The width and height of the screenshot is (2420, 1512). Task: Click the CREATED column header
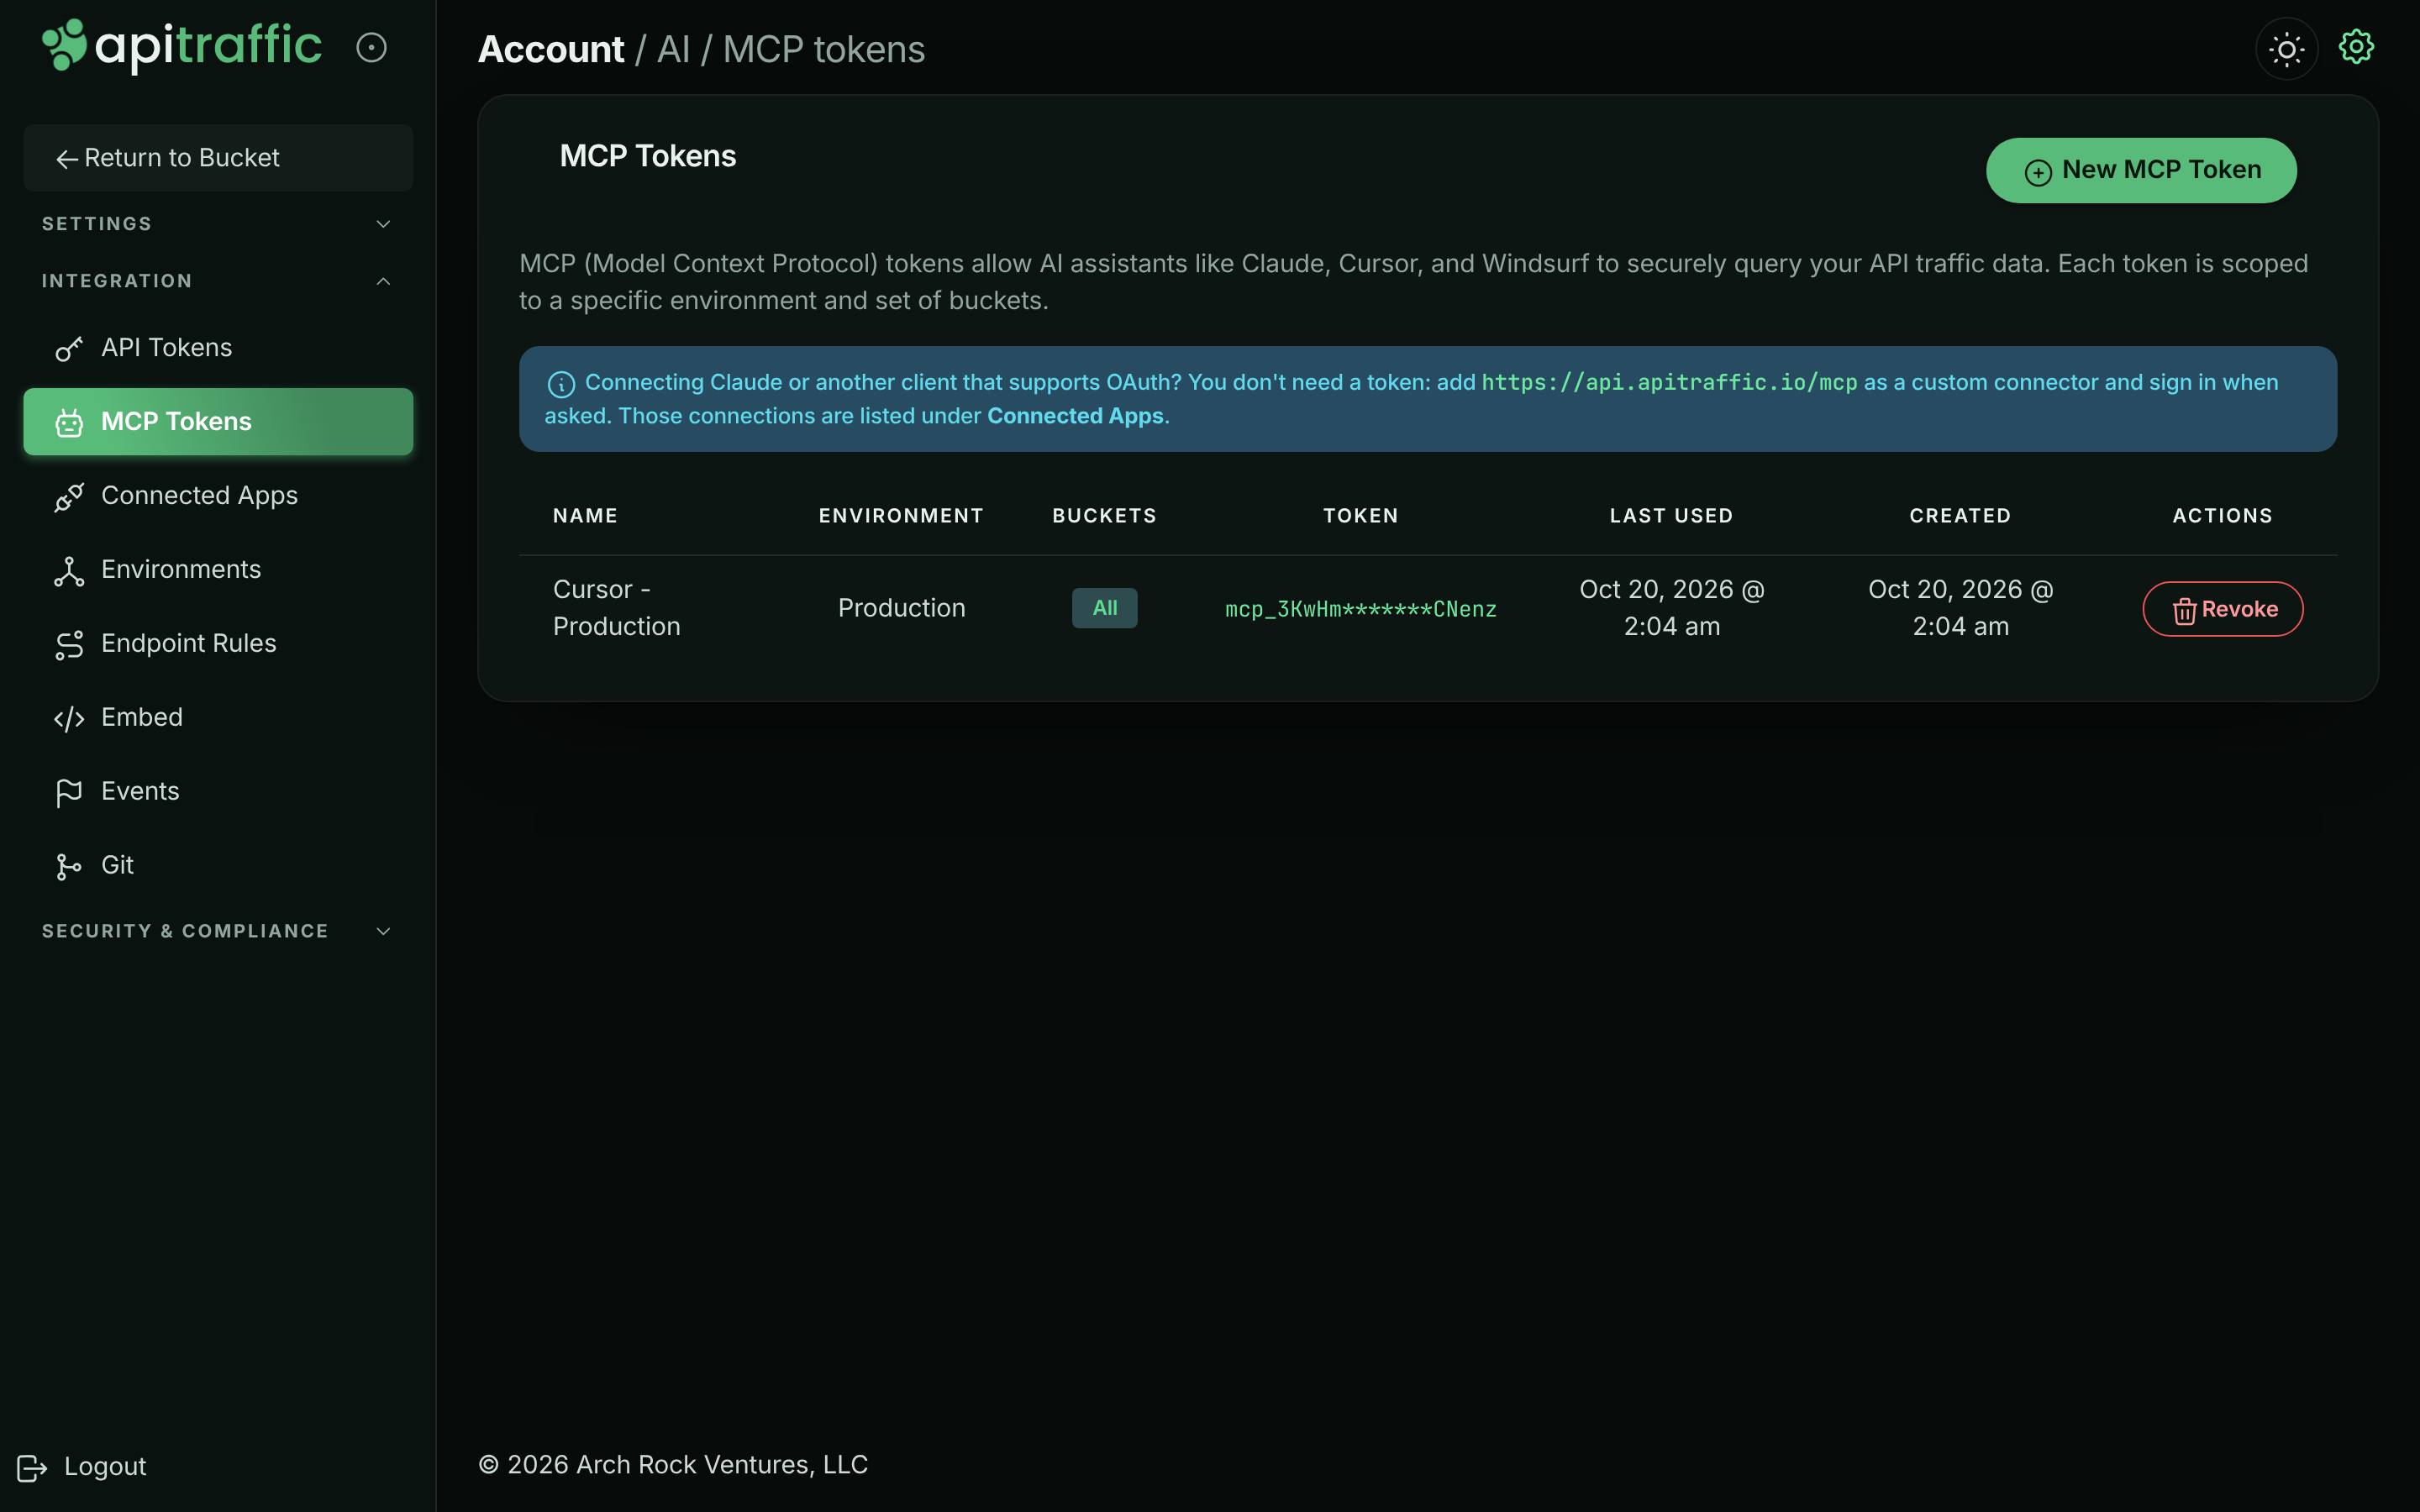(x=1960, y=516)
